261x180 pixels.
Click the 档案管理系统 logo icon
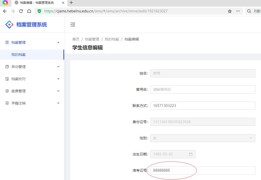[9, 25]
